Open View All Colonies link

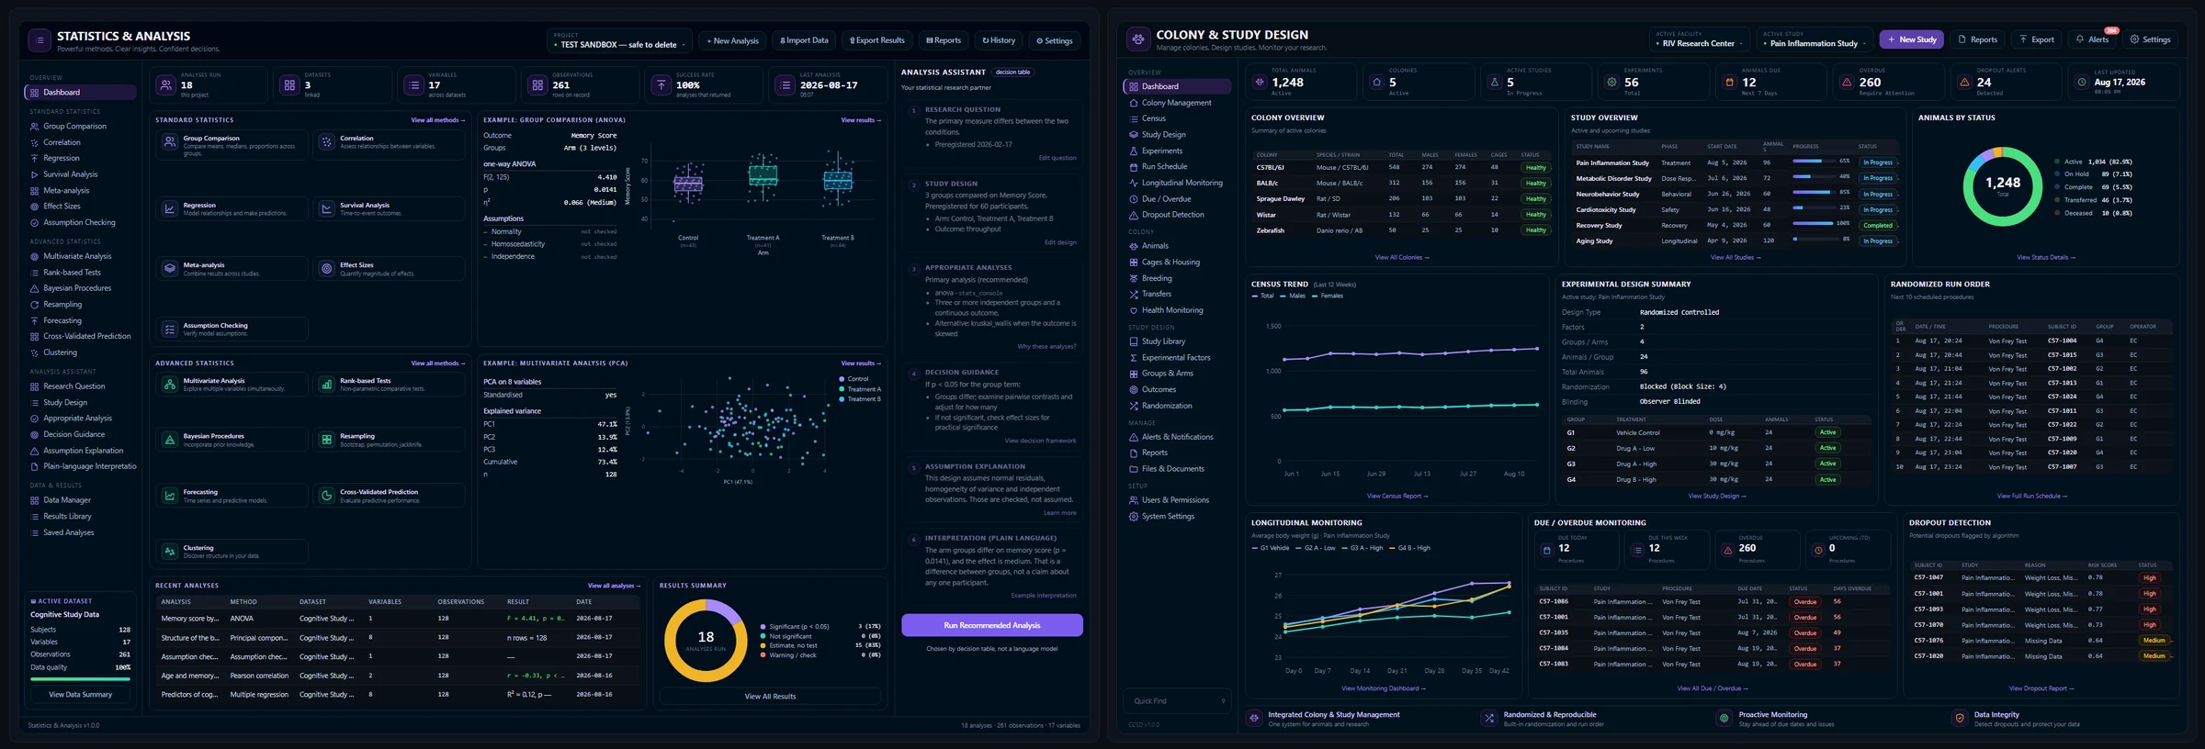point(1401,258)
